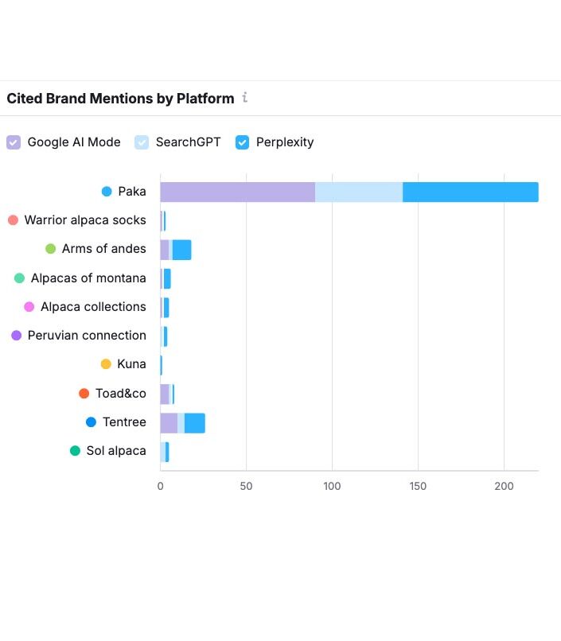Click the Alpacas of montana legend dot
This screenshot has width=561, height=641.
pos(20,278)
